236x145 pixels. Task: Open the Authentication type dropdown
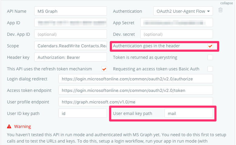(x=183, y=11)
